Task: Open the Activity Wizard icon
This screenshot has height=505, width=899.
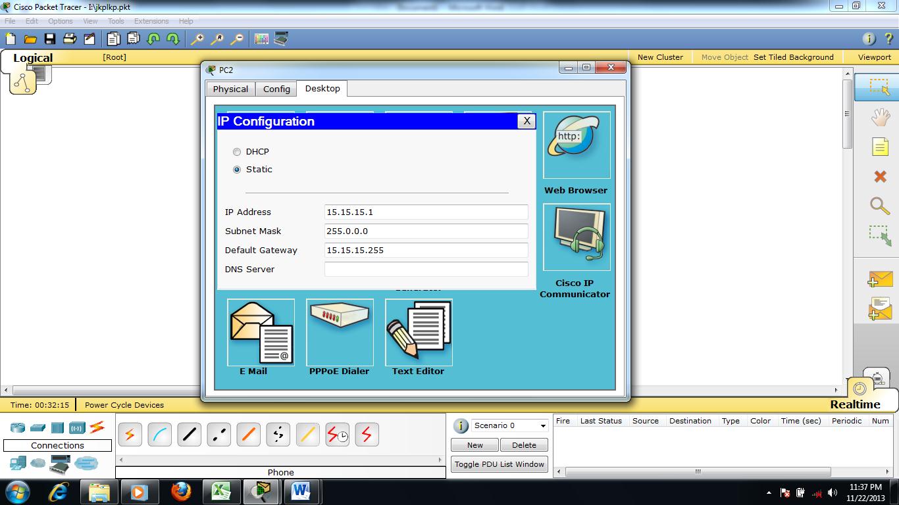Action: tap(90, 39)
